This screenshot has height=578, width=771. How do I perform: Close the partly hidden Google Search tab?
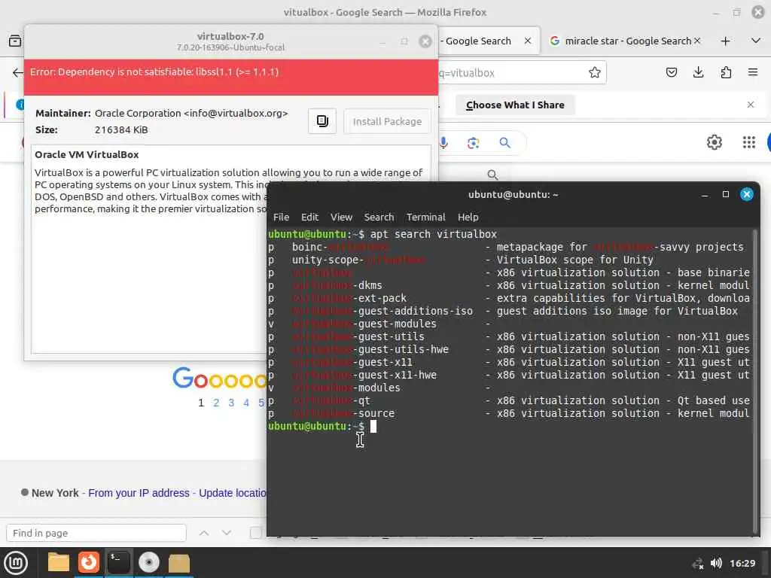[528, 41]
